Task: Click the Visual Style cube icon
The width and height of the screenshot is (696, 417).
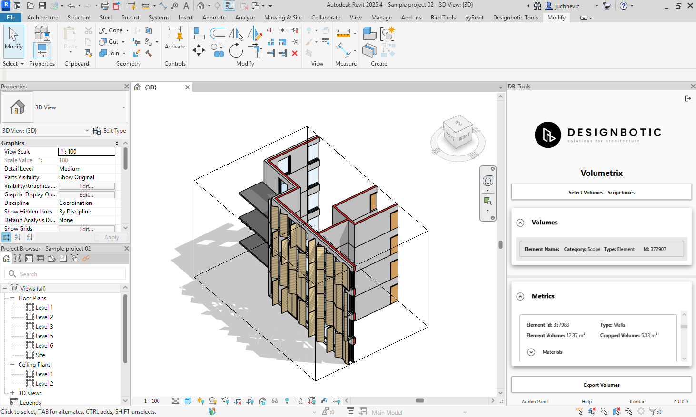Action: (188, 401)
